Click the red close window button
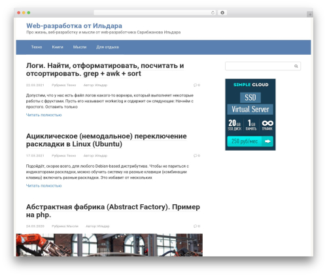327x276 pixels. click(x=19, y=13)
